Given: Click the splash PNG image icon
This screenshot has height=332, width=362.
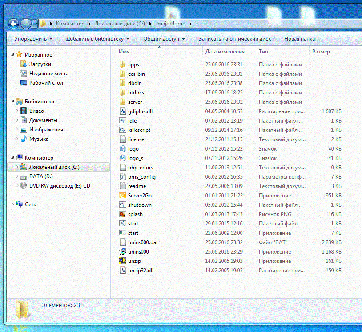Looking at the screenshot, I should (x=123, y=214).
